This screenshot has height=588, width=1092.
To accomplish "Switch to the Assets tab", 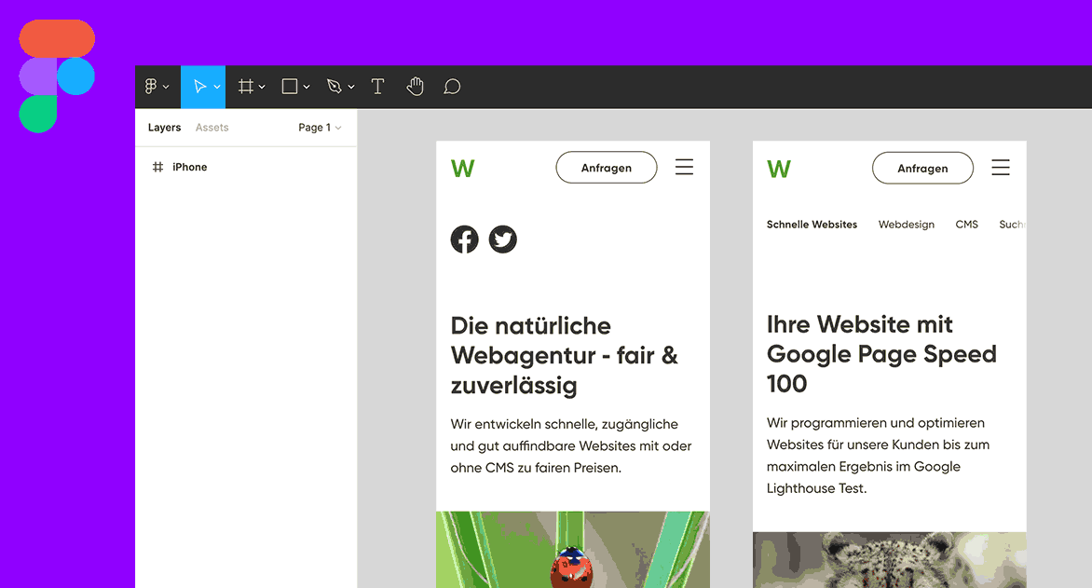I will (212, 128).
